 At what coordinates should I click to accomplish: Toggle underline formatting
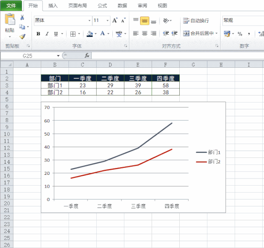(56, 34)
